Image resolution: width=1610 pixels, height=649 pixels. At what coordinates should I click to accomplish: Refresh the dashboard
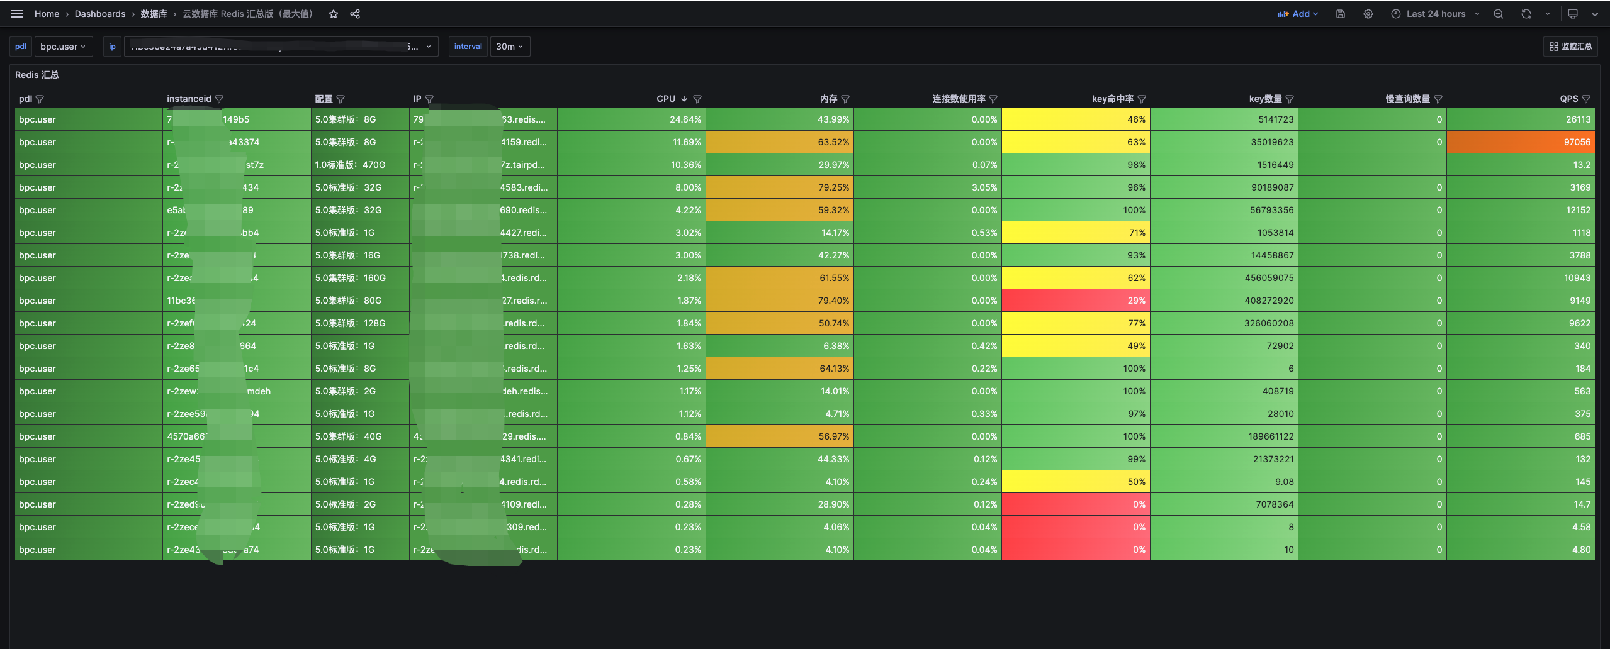pyautogui.click(x=1526, y=14)
